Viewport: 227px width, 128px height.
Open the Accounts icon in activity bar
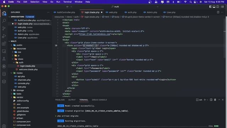coord(4,126)
